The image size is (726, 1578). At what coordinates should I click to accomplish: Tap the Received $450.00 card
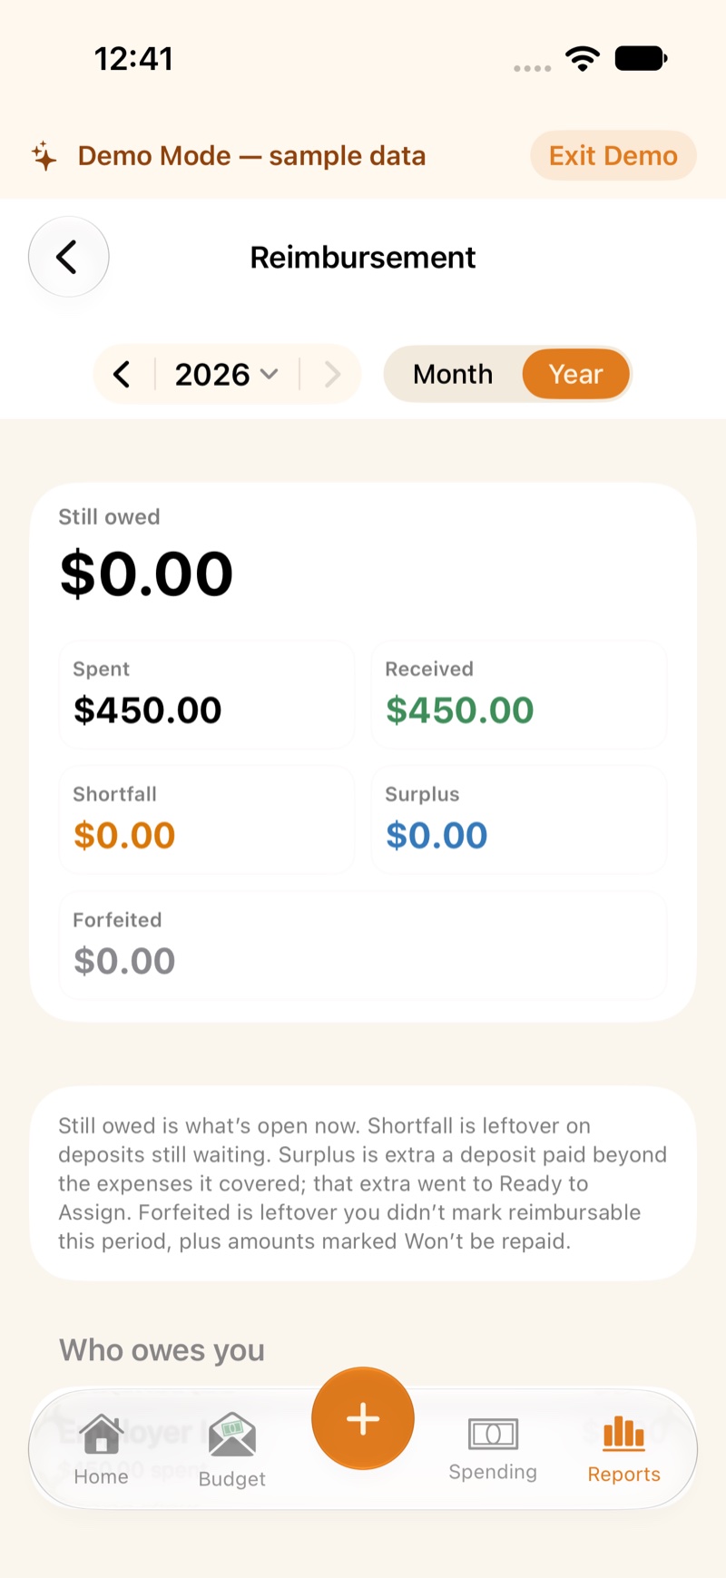point(519,695)
